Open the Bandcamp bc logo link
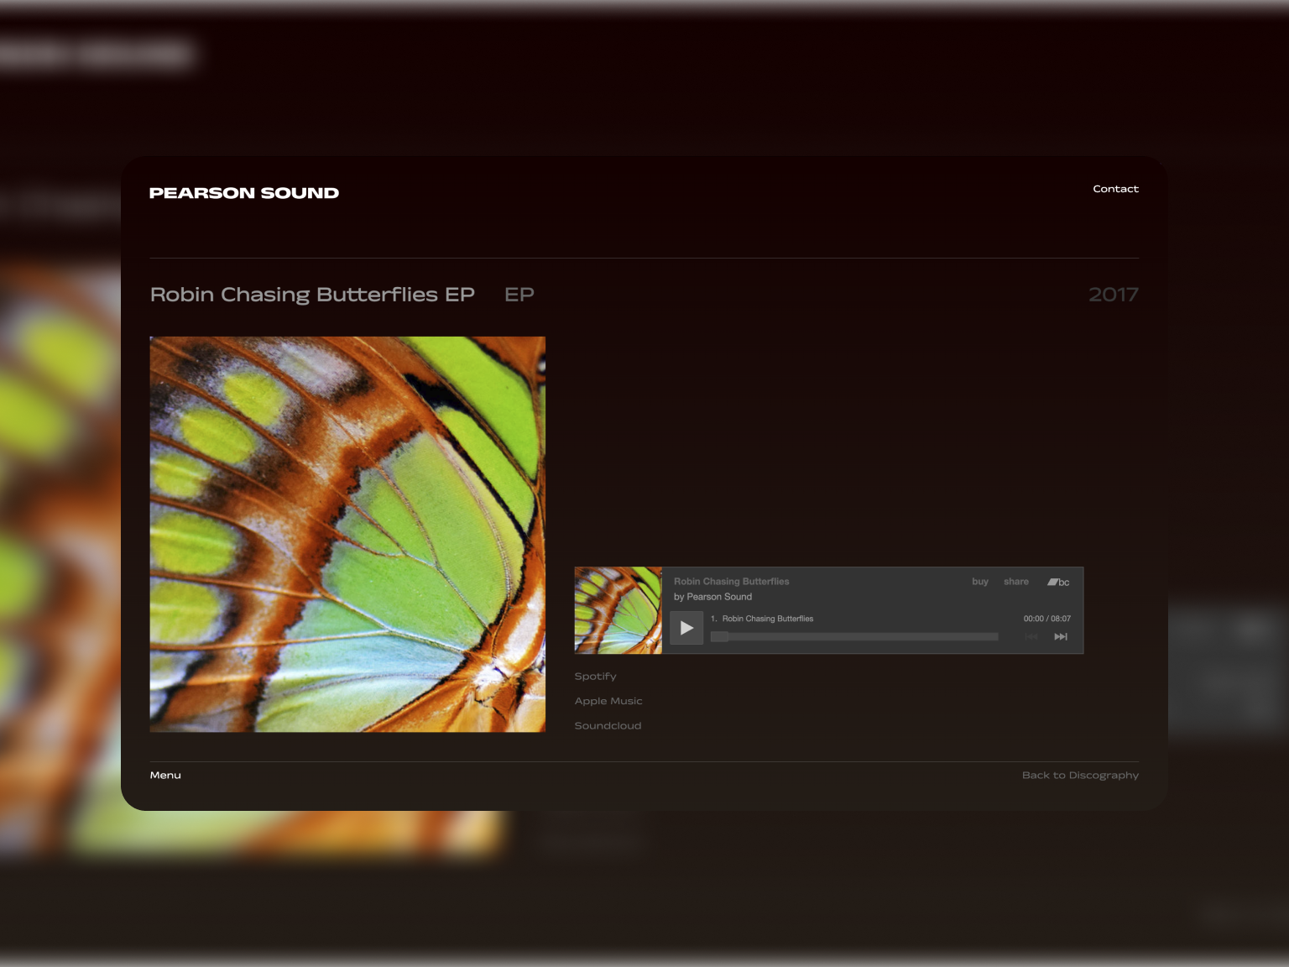 (x=1058, y=582)
